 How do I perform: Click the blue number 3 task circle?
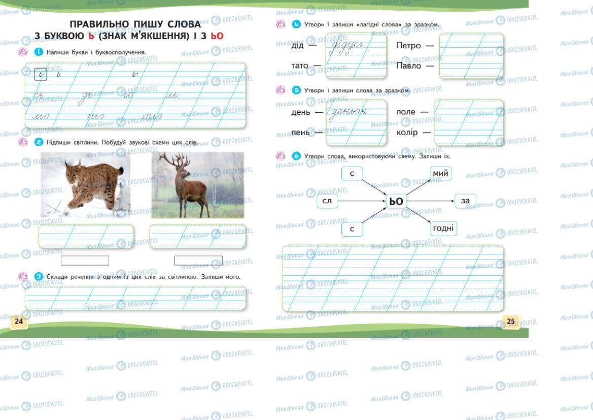tap(39, 276)
